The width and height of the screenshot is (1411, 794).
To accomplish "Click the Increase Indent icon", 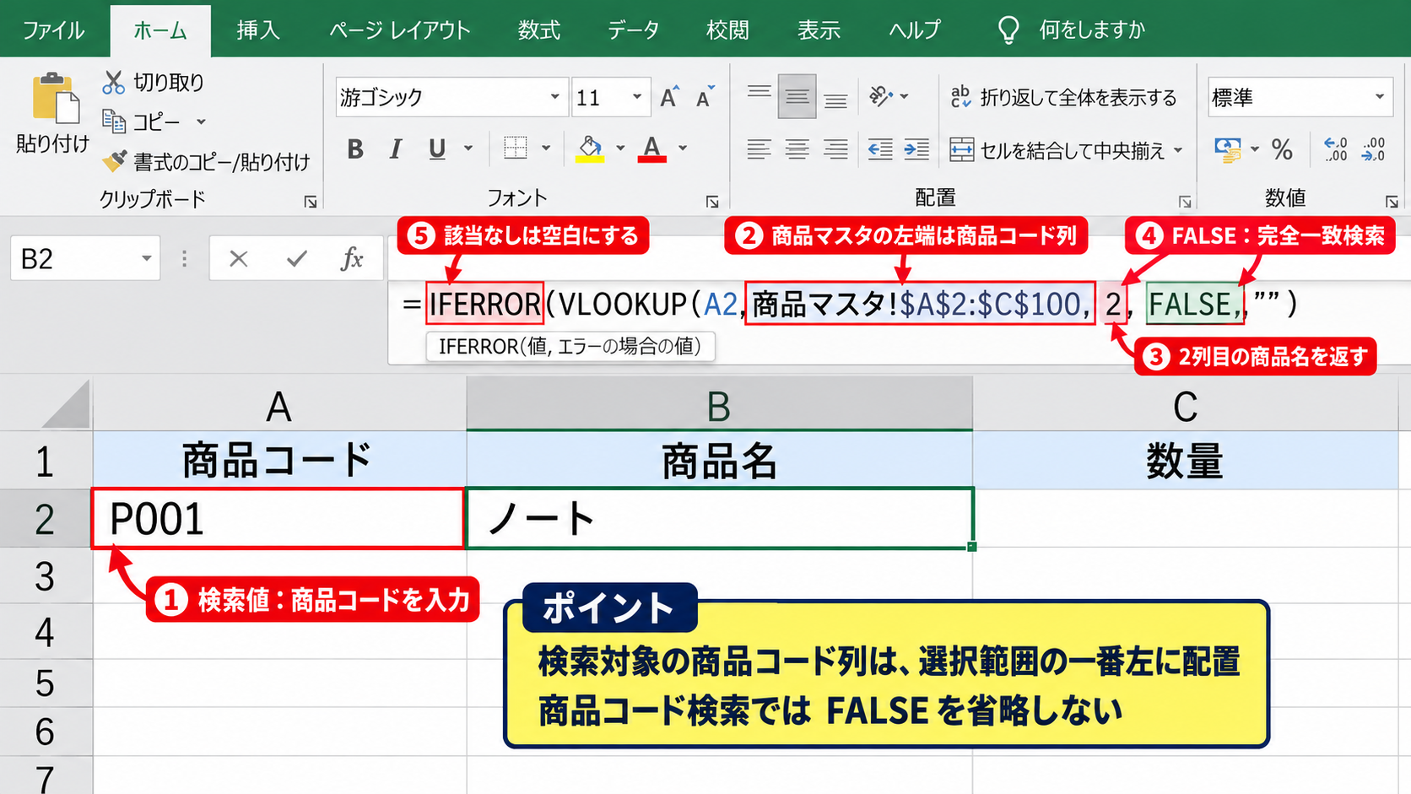I will 916,149.
